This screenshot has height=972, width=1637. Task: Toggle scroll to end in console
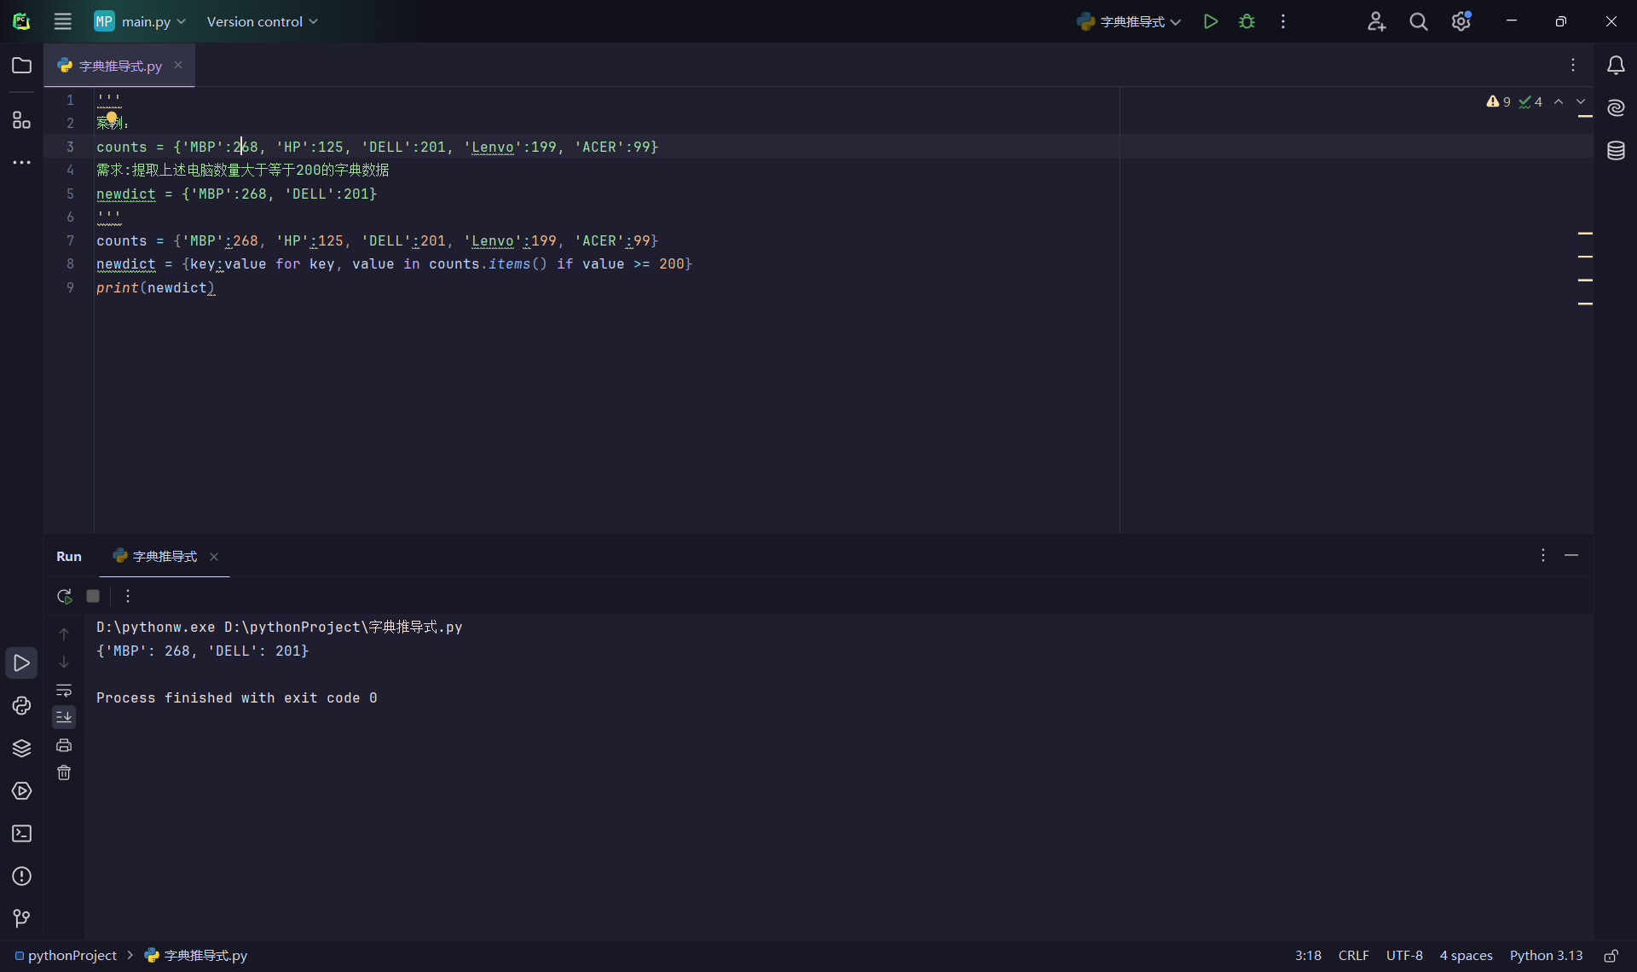[x=64, y=717]
